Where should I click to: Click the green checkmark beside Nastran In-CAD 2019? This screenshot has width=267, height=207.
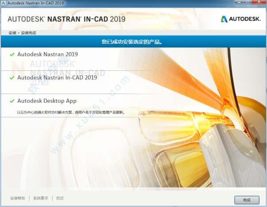point(12,78)
